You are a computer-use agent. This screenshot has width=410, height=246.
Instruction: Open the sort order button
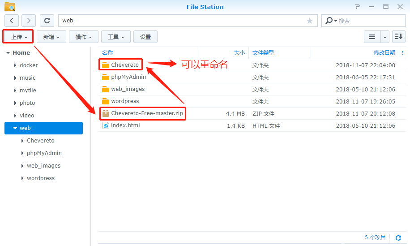tap(398, 37)
